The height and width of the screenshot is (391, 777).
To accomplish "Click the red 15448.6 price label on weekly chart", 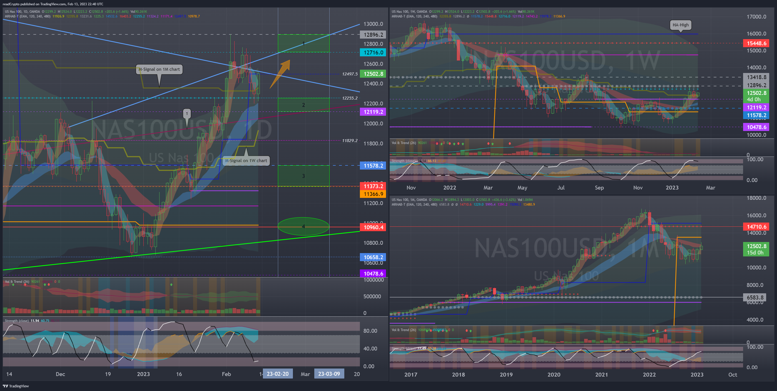I will 756,43.
